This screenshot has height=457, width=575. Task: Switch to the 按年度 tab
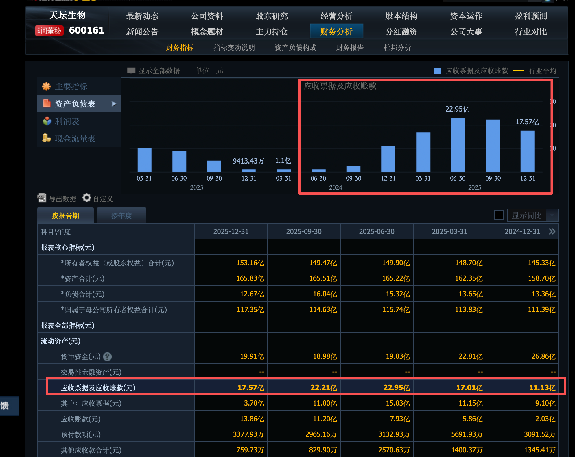point(121,216)
